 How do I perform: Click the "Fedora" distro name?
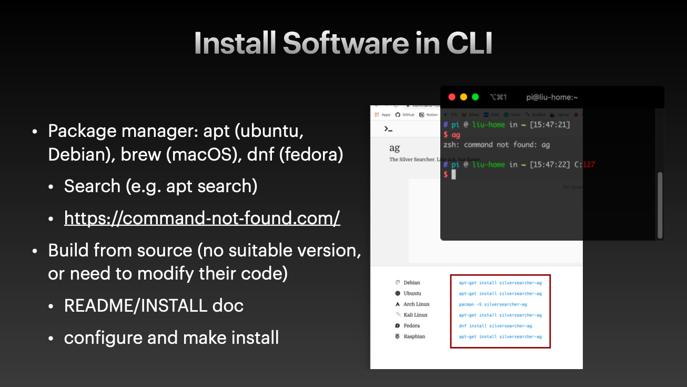click(412, 326)
